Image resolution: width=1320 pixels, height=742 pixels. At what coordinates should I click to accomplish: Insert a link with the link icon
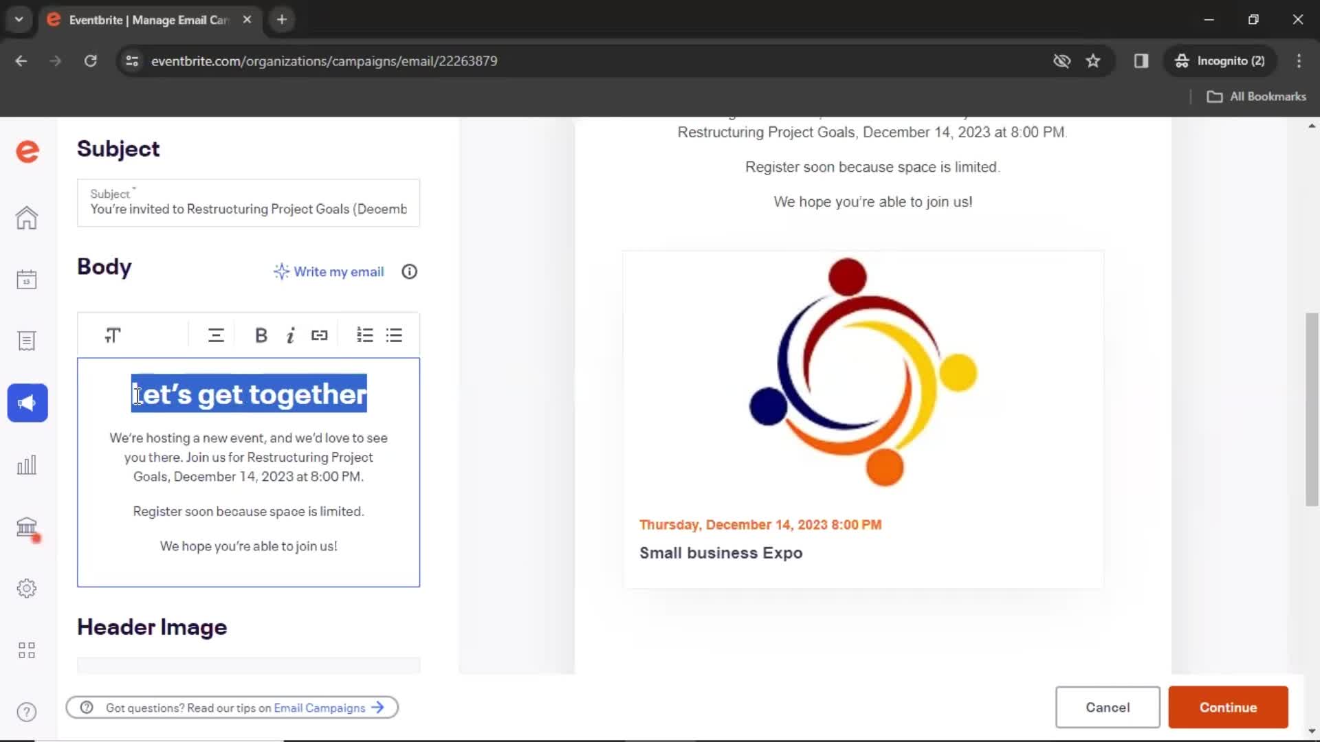320,335
